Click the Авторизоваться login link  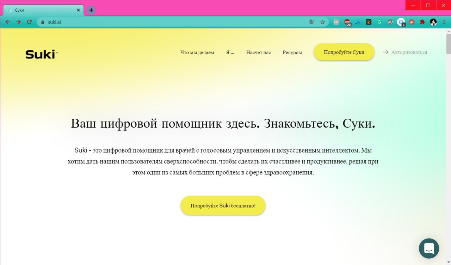[405, 52]
